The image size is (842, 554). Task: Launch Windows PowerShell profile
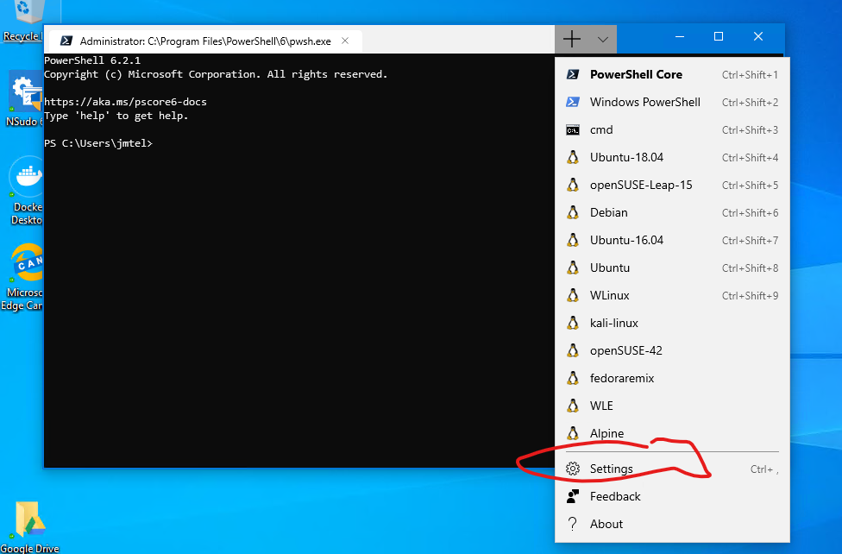point(672,102)
